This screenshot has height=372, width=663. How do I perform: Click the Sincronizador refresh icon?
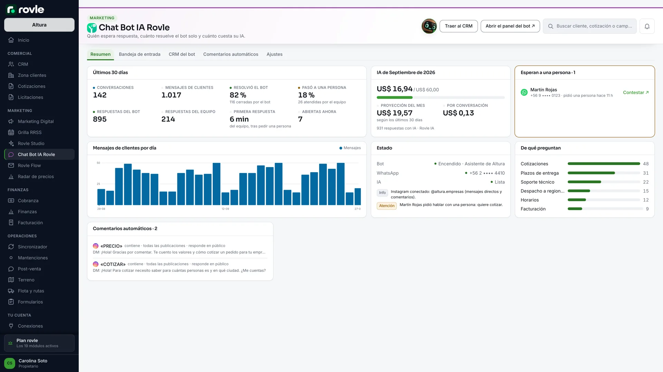pos(11,247)
